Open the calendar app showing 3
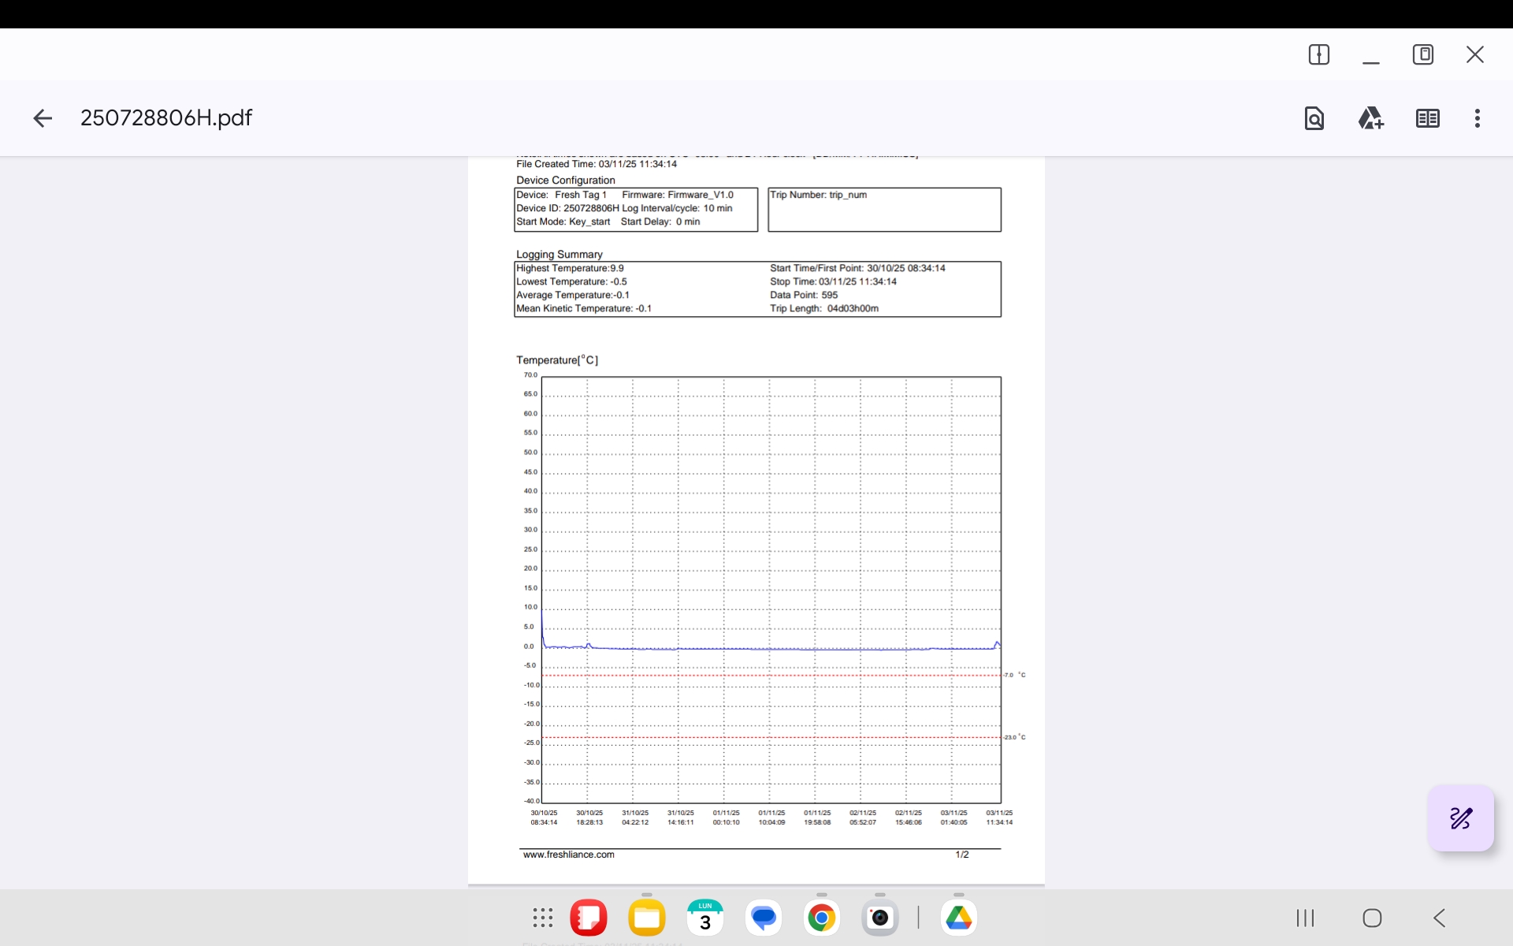This screenshot has width=1513, height=946. (704, 918)
